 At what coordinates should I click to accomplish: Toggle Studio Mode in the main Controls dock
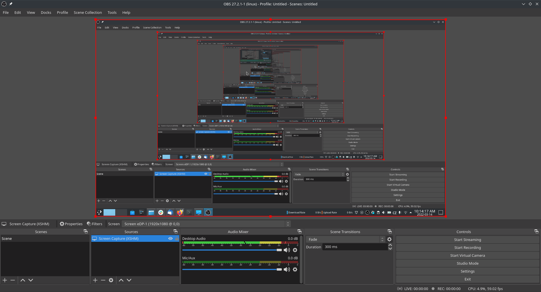point(467,263)
